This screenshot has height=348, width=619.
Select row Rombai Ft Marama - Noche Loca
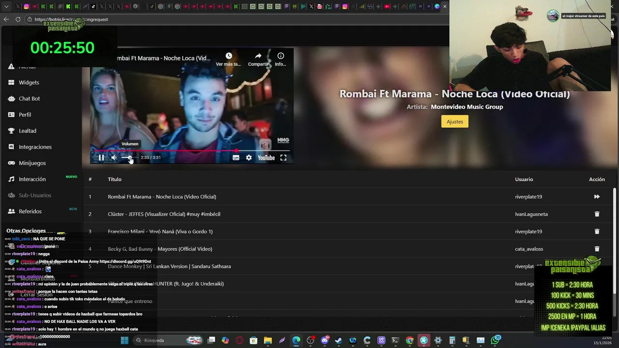pos(348,197)
